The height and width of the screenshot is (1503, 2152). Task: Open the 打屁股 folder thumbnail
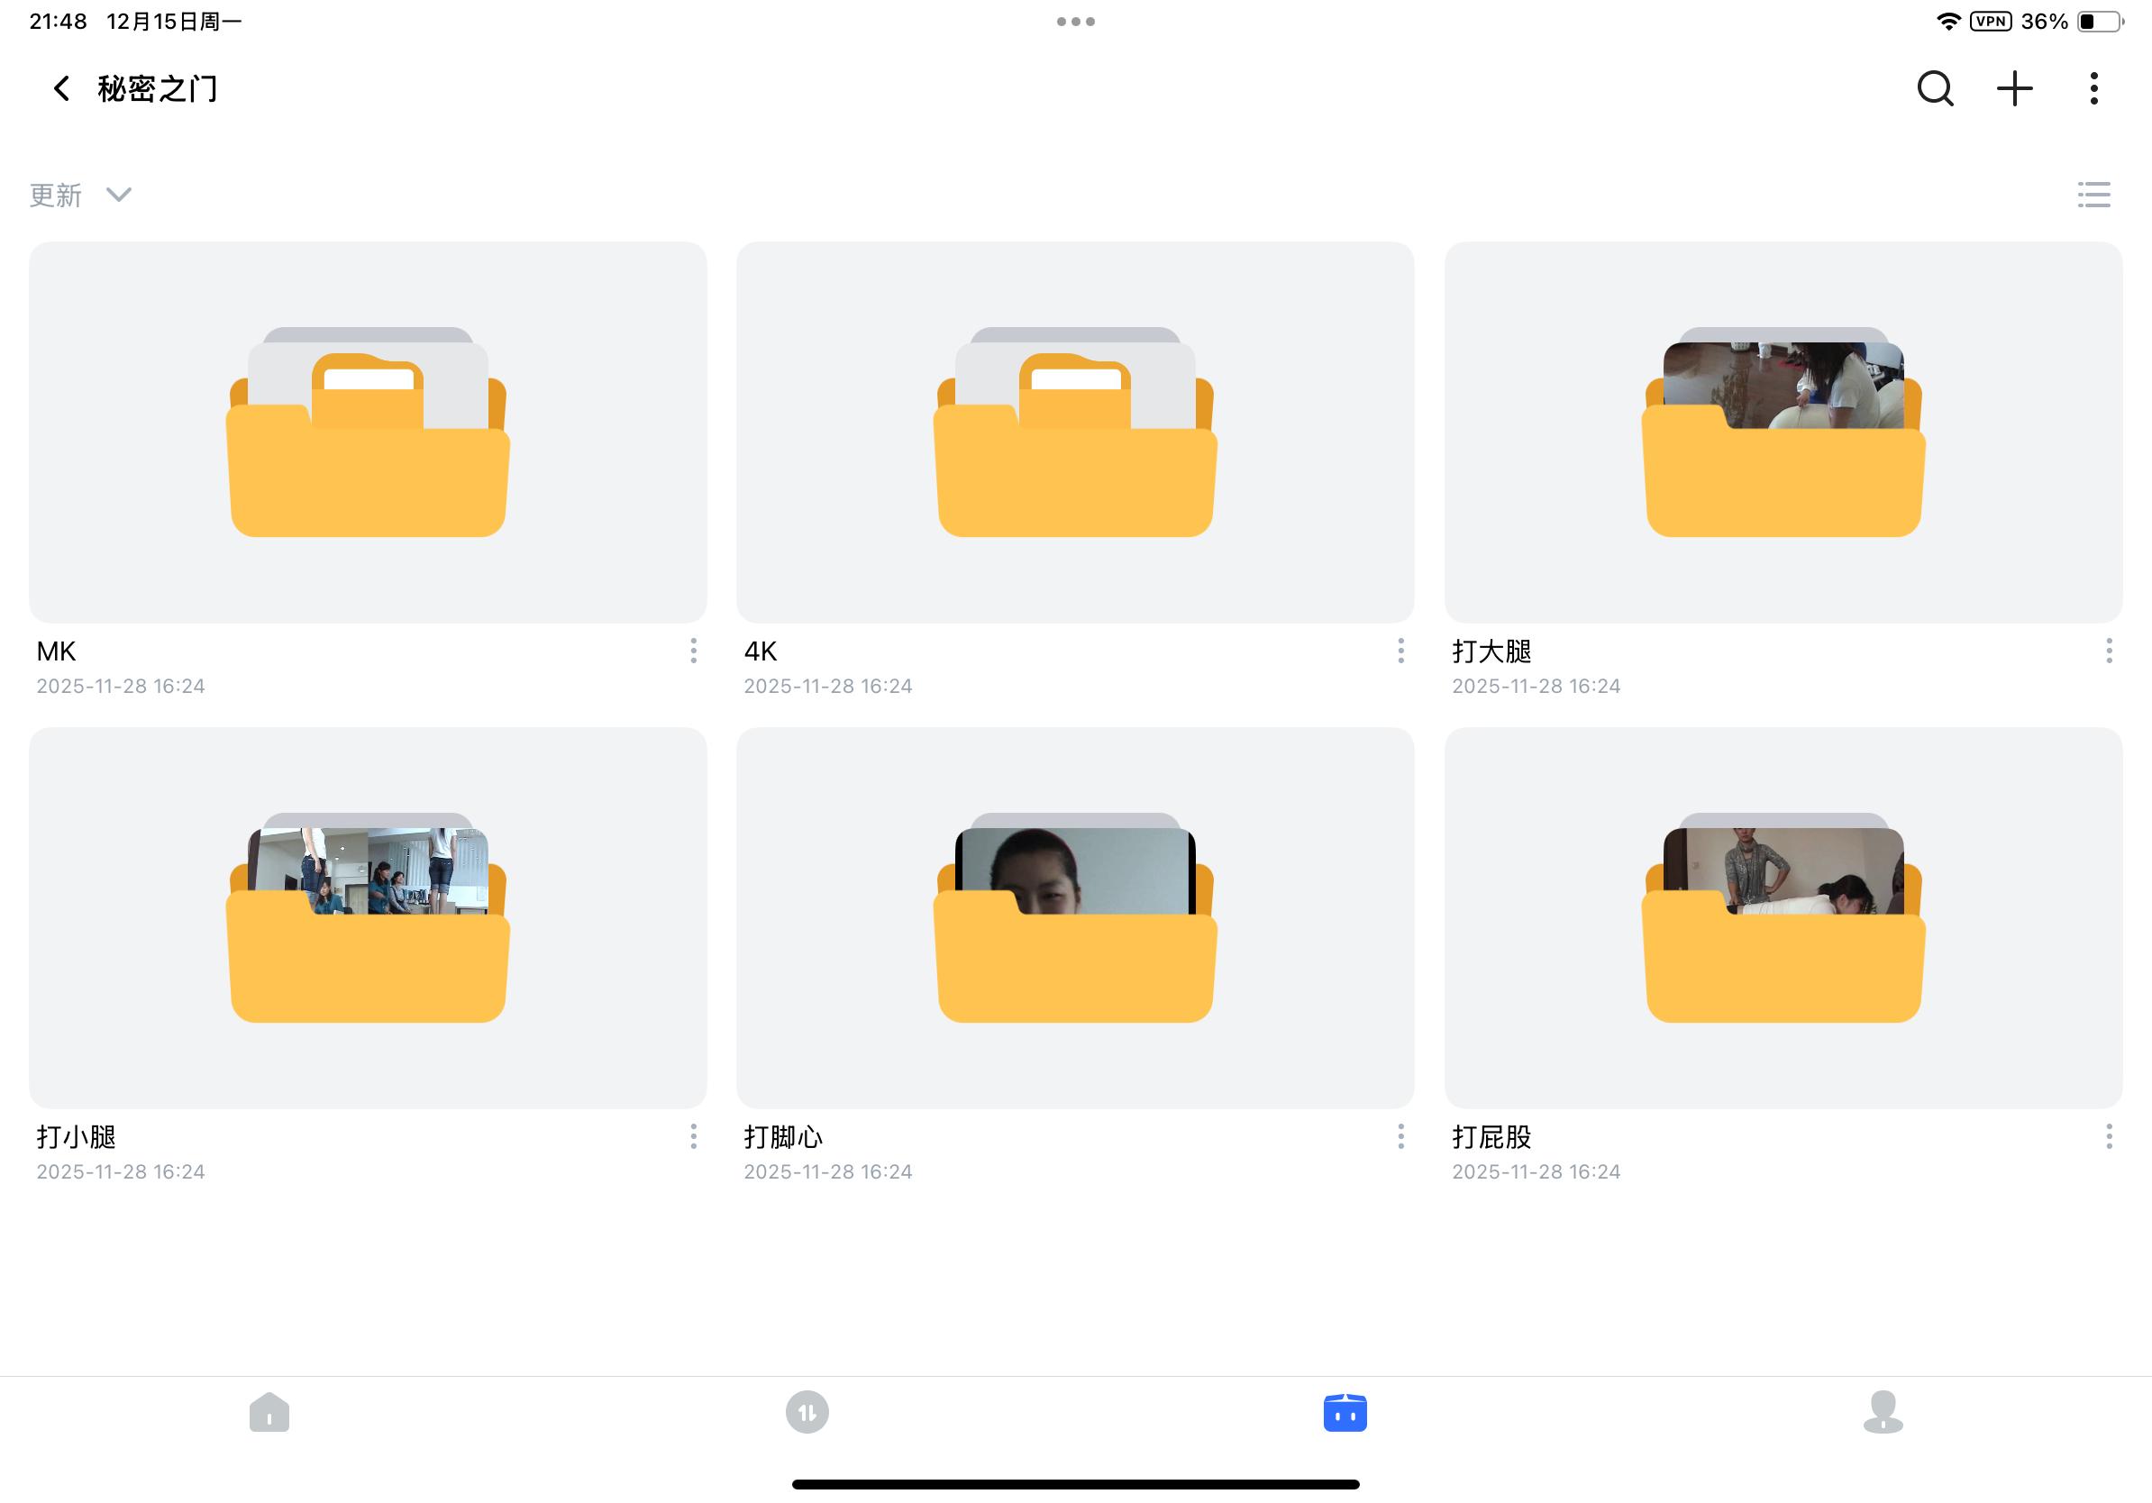click(x=1783, y=917)
